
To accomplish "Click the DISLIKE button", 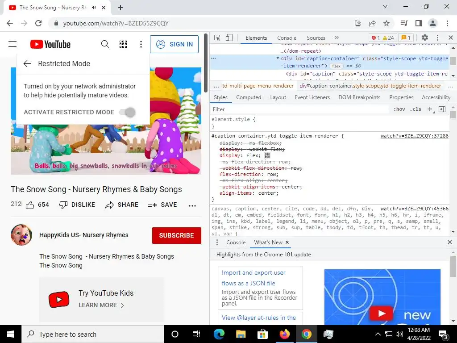I will tap(77, 205).
